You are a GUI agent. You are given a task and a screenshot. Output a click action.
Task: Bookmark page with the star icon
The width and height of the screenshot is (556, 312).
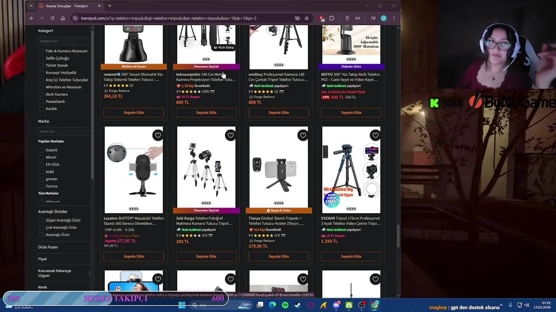(307, 18)
